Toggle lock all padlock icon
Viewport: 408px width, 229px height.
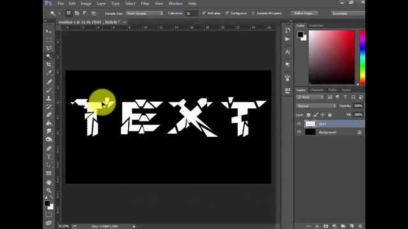[x=330, y=114]
